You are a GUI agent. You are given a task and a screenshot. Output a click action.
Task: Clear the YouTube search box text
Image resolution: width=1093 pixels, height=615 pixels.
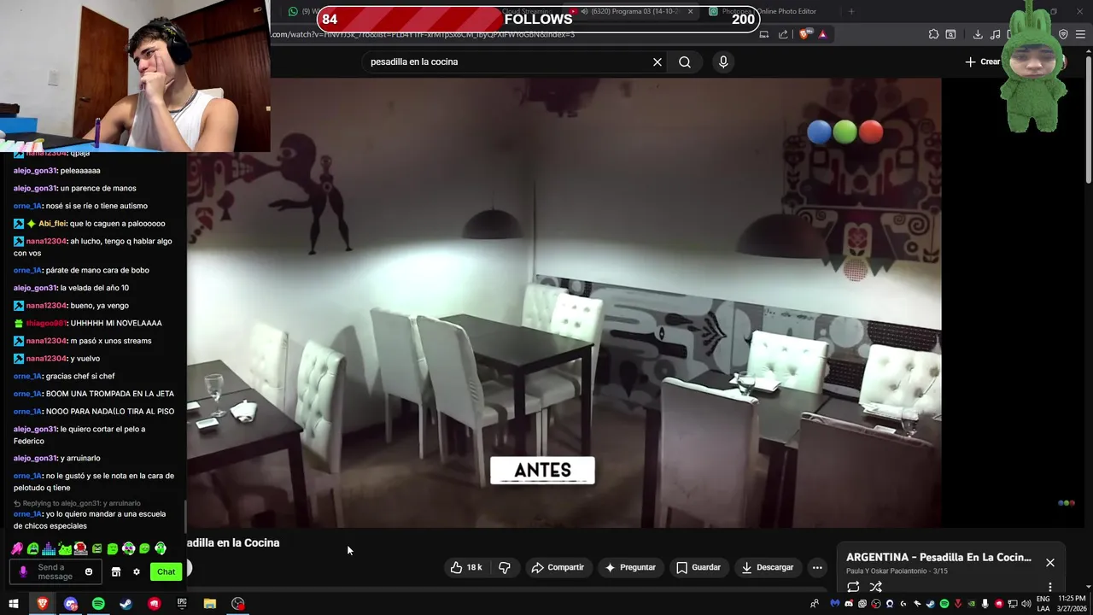658,61
